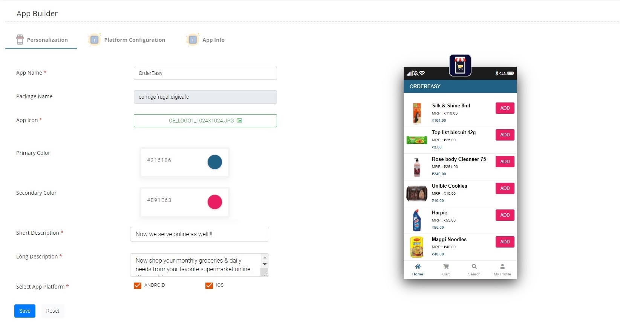Tap the Cart icon in preview
The image size is (620, 324).
[446, 267]
